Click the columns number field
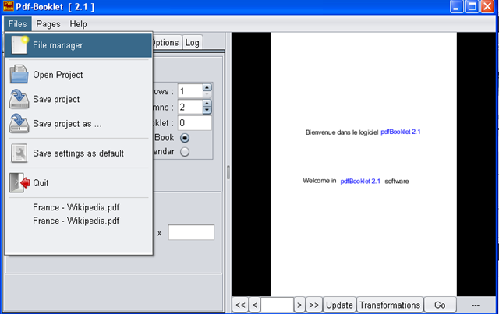Screen dimensions: 499x314 click(x=190, y=107)
